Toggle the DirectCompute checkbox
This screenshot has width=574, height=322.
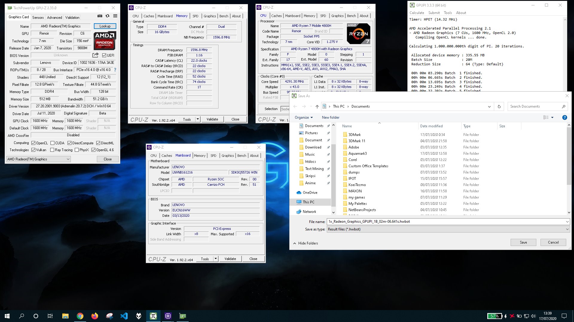70,143
